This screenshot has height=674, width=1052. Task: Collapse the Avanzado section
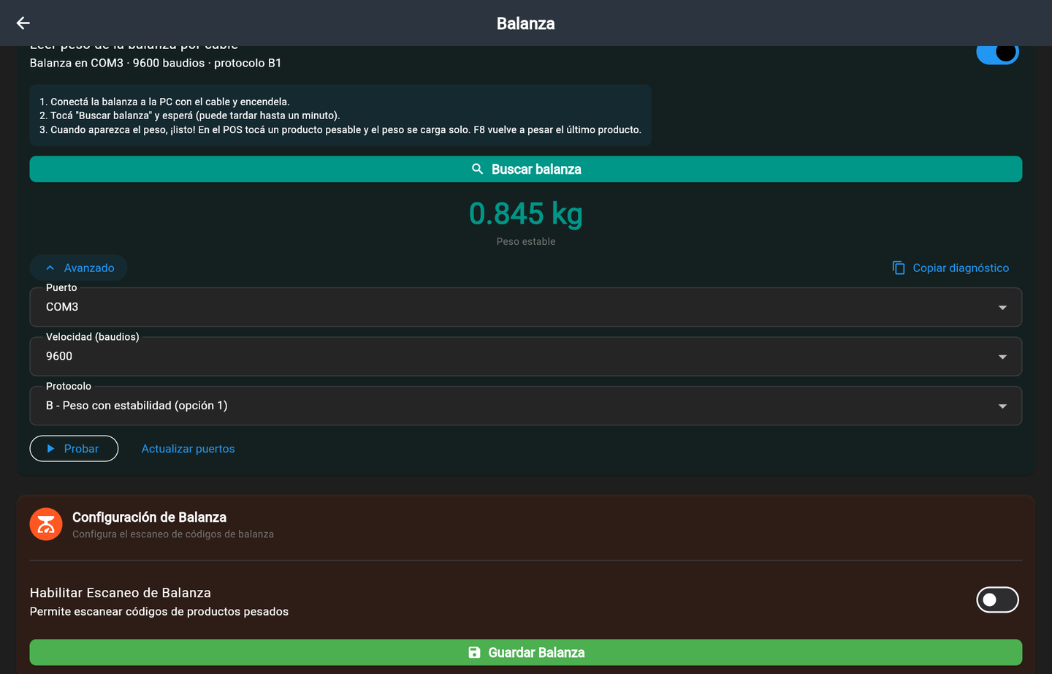(79, 268)
